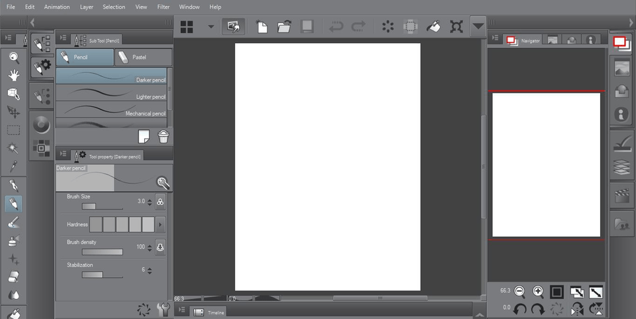Rotate canvas right in Navigator
Viewport: 636px width, 319px height.
coord(538,309)
